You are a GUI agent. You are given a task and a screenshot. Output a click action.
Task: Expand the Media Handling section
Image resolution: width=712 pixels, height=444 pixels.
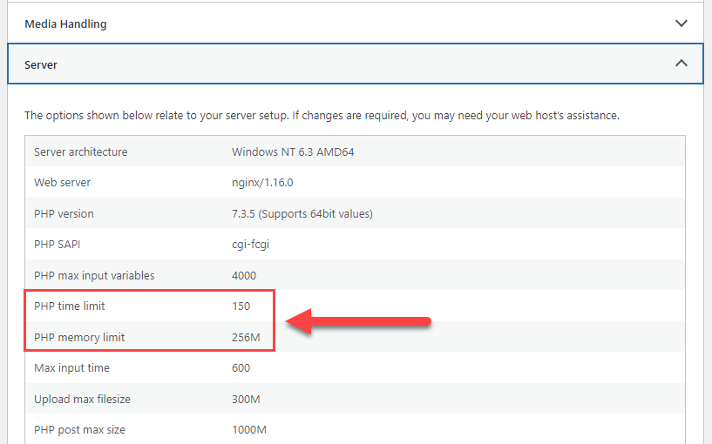(x=355, y=24)
